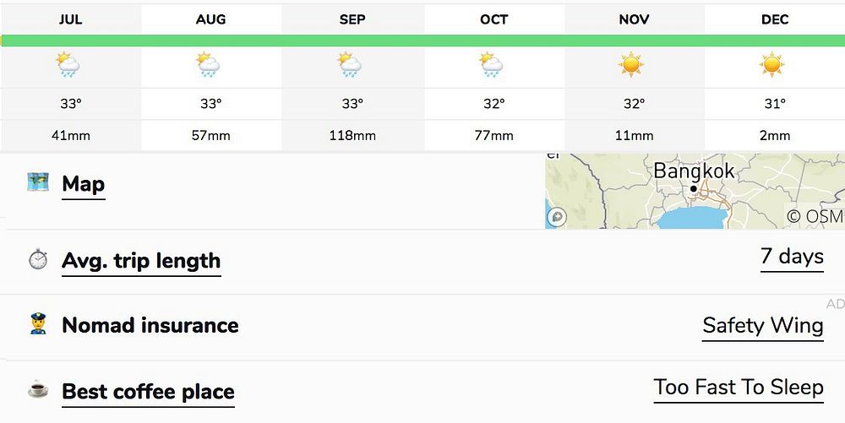Click the October rain cloud icon

tap(492, 65)
